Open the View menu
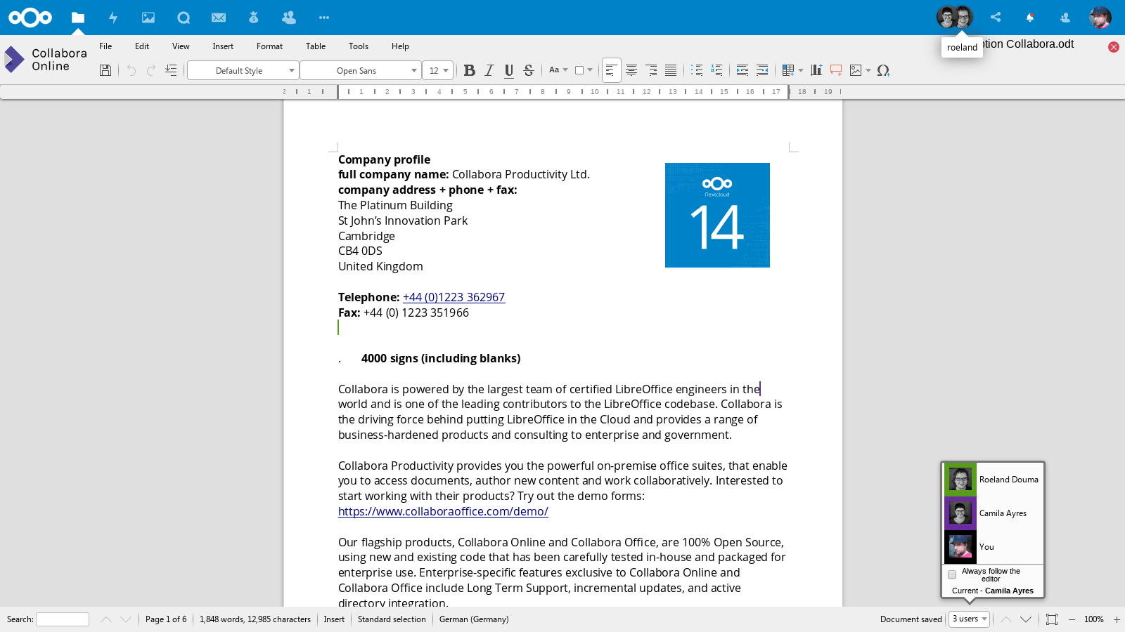This screenshot has width=1125, height=632. pos(181,46)
